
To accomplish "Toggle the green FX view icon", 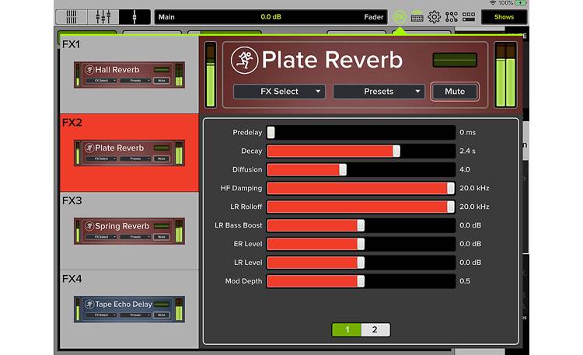I will click(x=400, y=17).
